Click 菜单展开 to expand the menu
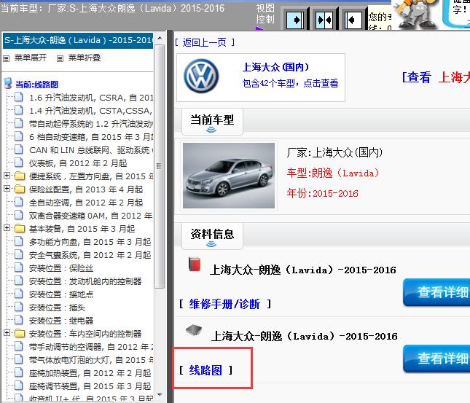Screen dimensions: 470x403 point(31,58)
